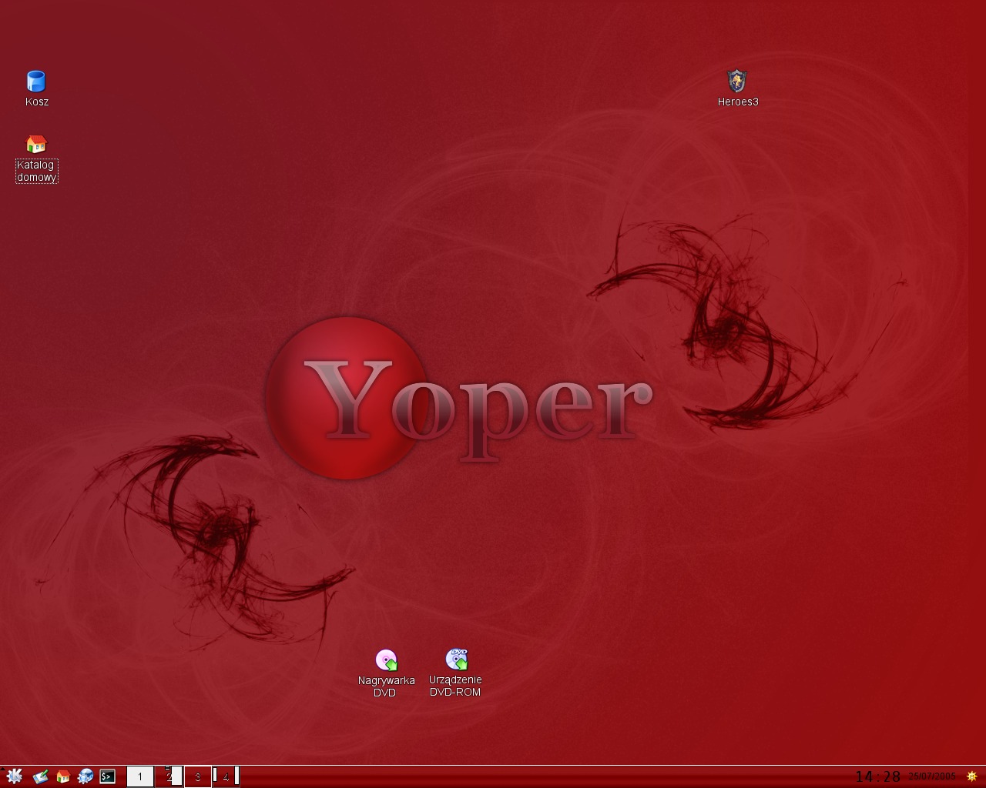
Task: Switch to virtual desktop 1
Action: tap(140, 776)
